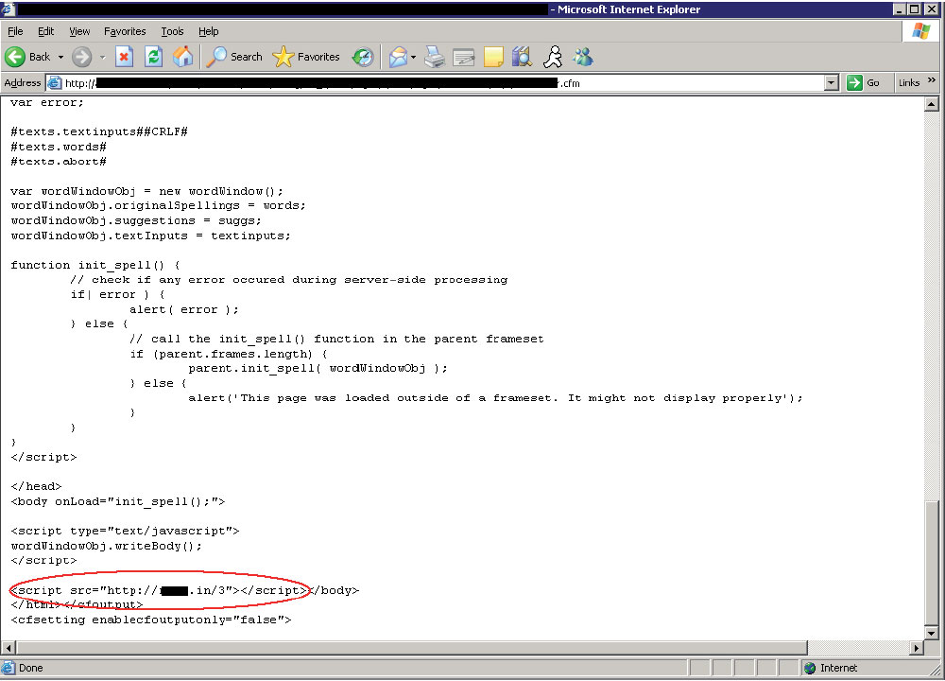Open the Search pane

[x=234, y=57]
